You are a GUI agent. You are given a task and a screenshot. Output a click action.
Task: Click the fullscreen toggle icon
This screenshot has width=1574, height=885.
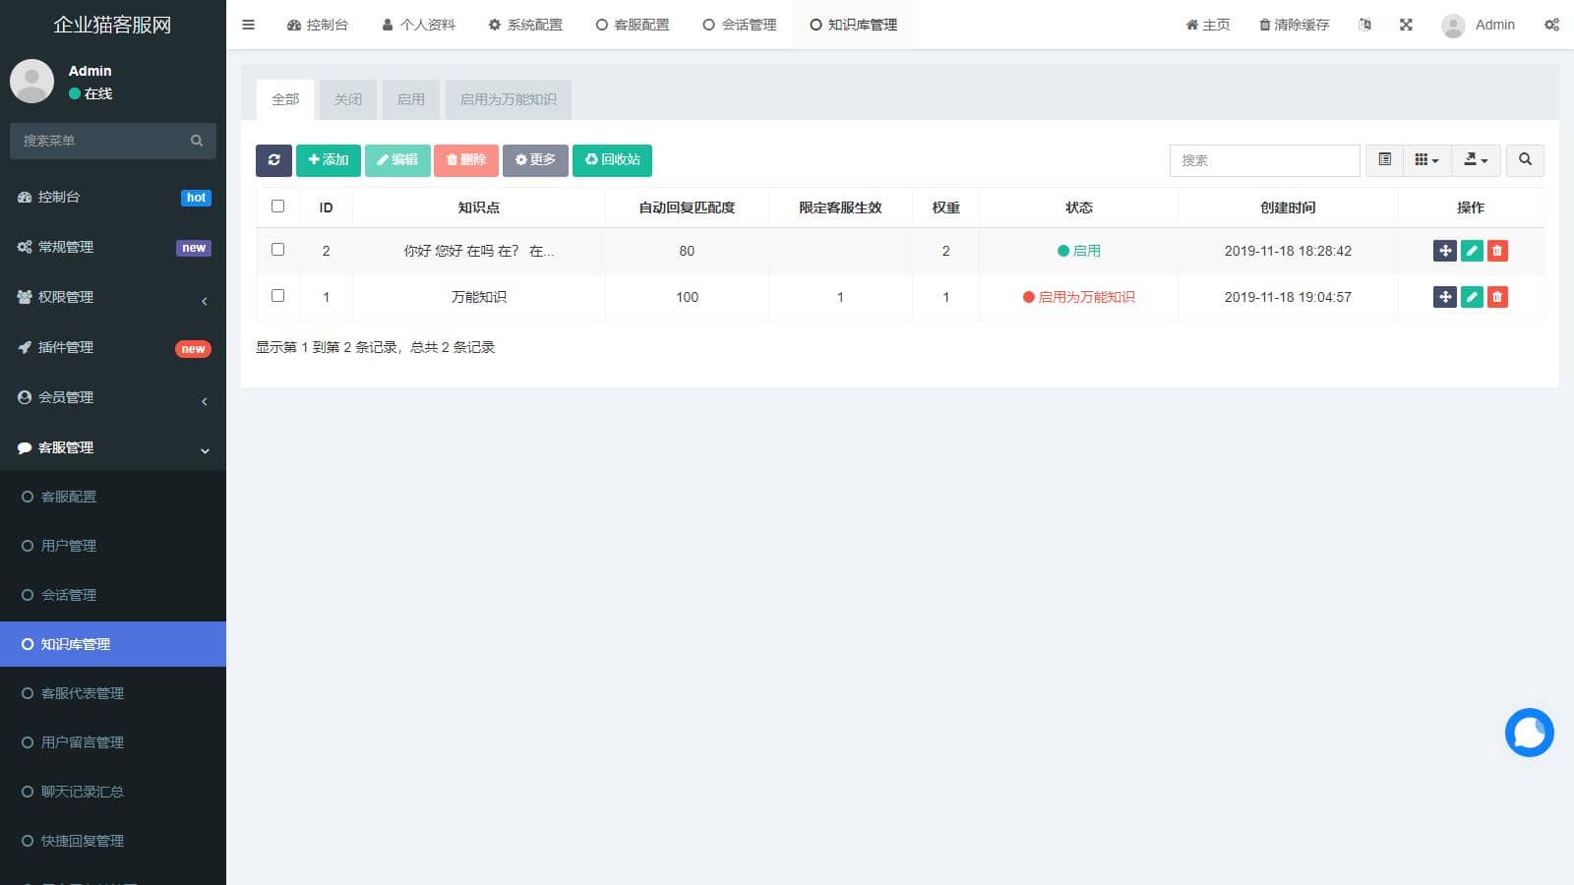1406,25
